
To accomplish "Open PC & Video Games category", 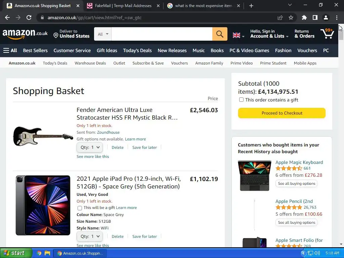I will 249,50.
